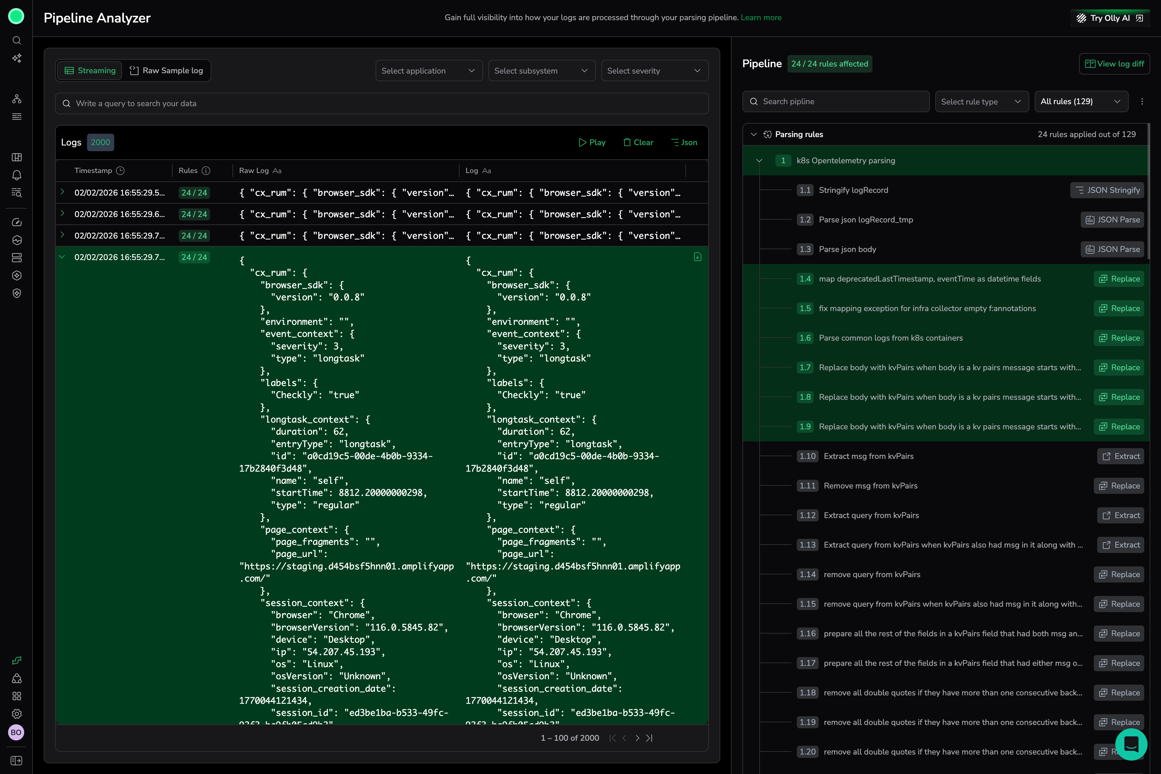Click the View log diff button

(x=1114, y=64)
